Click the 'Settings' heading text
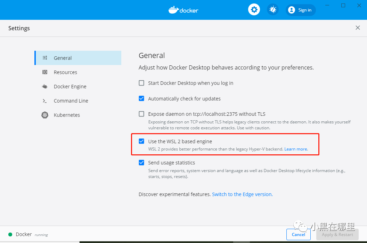 tap(19, 28)
